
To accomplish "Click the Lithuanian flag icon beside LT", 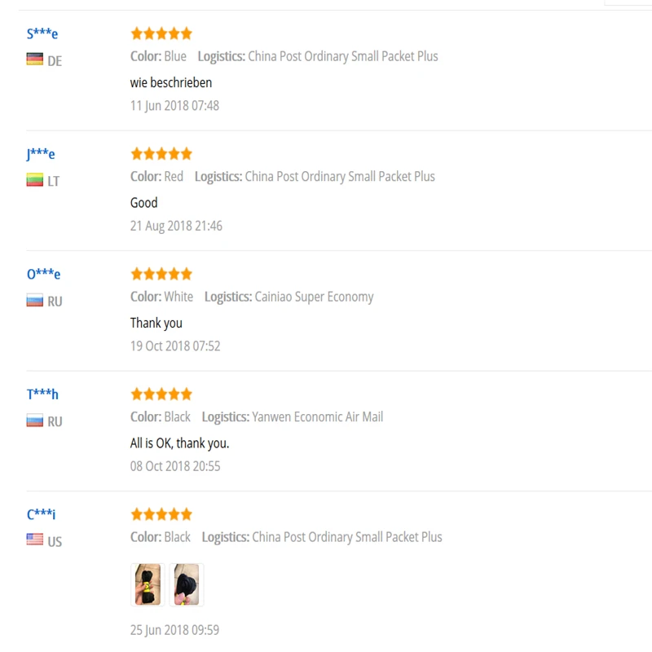I will click(x=34, y=179).
